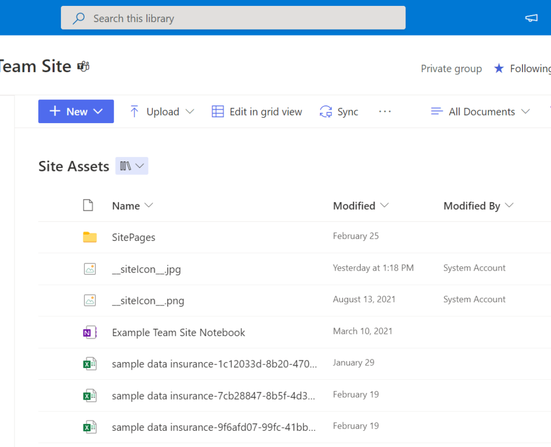551x447 pixels.
Task: Open the more actions ellipsis
Action: click(385, 111)
